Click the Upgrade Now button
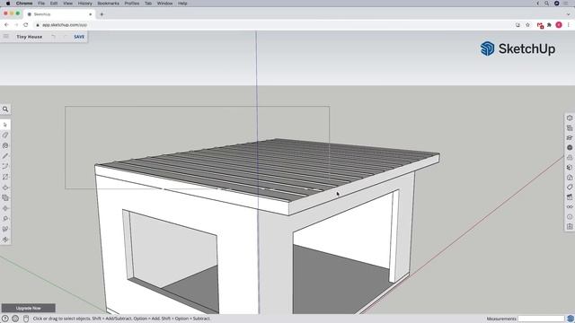The width and height of the screenshot is (575, 323). coord(28,308)
